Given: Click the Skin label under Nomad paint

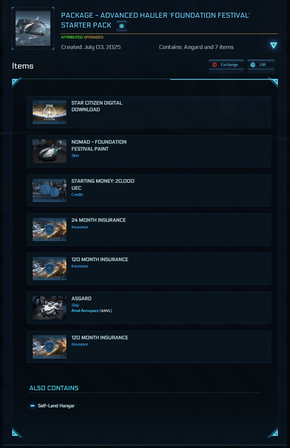Looking at the screenshot, I should pyautogui.click(x=75, y=155).
